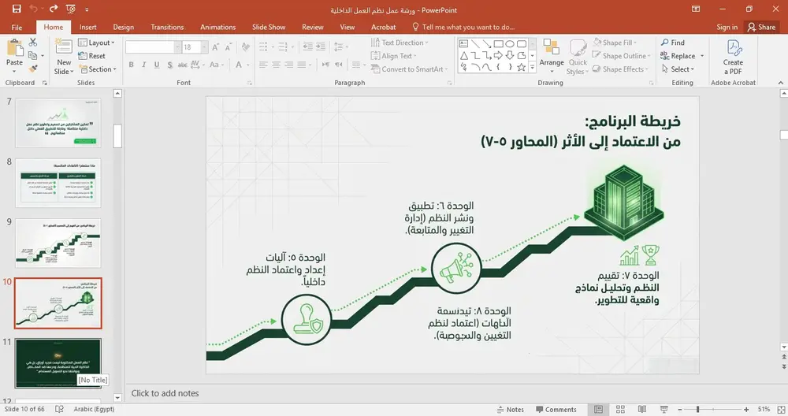Image resolution: width=788 pixels, height=416 pixels.
Task: Open the File tab
Action: tap(17, 27)
